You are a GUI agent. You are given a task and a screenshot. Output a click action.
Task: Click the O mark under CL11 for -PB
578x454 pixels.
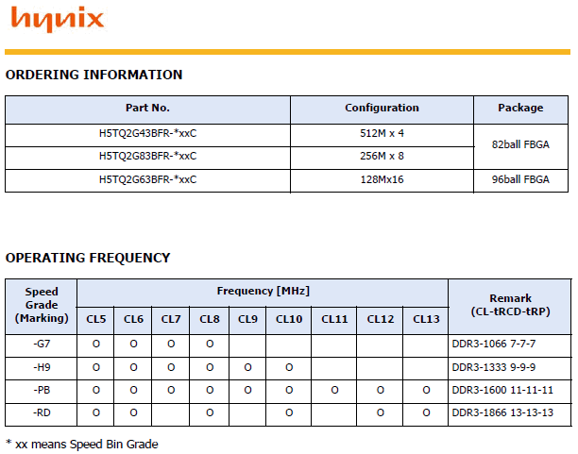tap(334, 390)
